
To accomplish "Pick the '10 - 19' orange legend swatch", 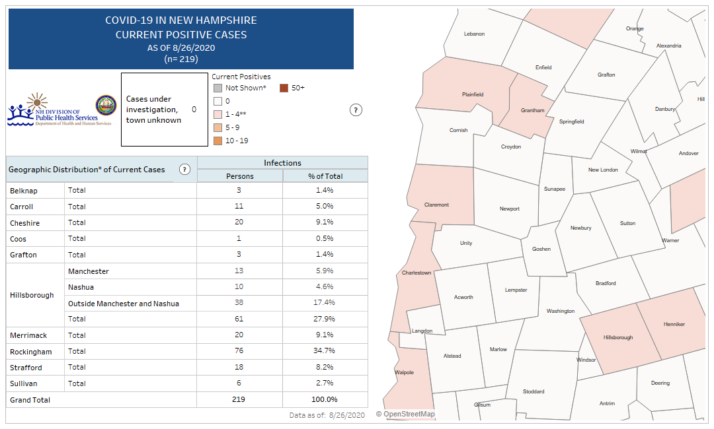I will tap(217, 141).
